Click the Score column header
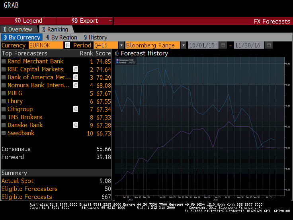 coord(103,53)
